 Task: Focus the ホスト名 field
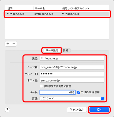(x=72, y=80)
